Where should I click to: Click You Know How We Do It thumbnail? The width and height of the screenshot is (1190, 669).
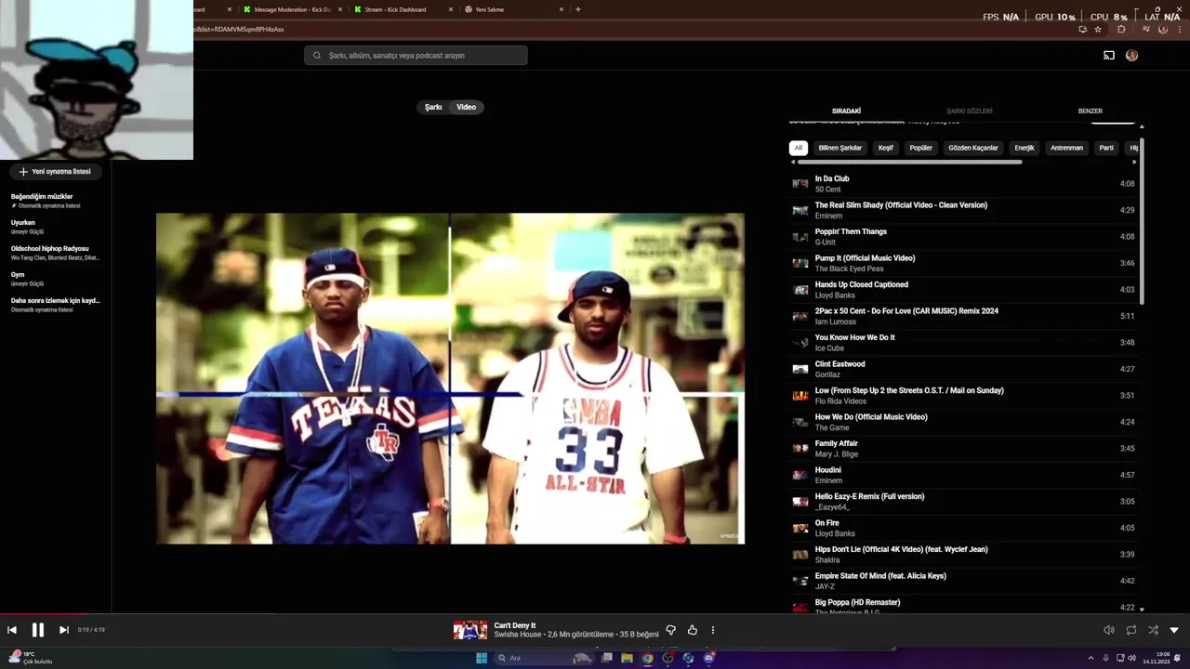800,343
